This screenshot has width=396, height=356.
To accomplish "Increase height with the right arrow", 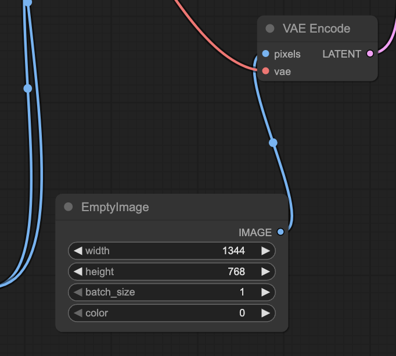I will [x=266, y=272].
